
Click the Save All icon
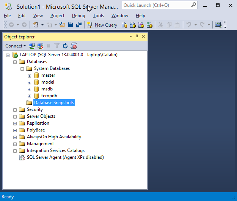(79, 25)
